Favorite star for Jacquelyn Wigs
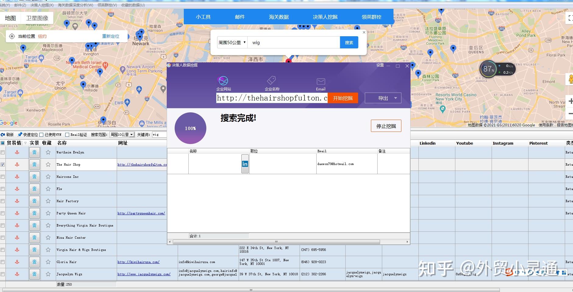 (48, 274)
